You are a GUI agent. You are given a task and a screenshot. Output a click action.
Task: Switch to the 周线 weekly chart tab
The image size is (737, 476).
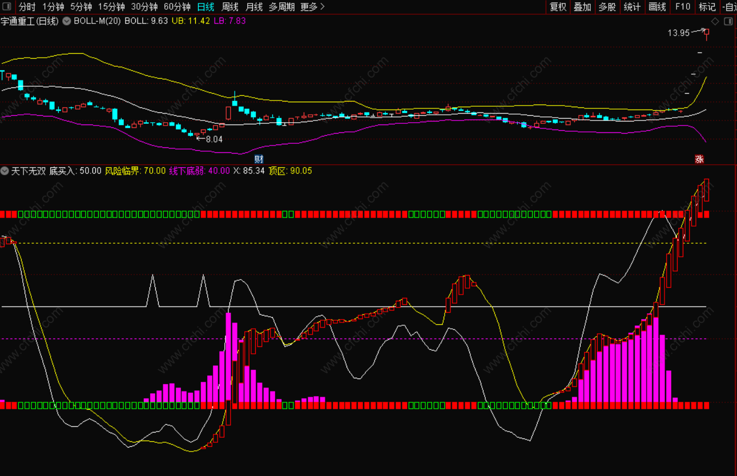230,7
